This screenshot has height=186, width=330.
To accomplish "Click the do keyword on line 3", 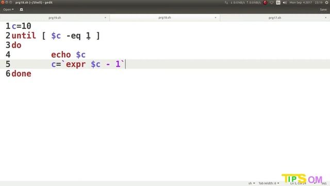I will pos(16,45).
